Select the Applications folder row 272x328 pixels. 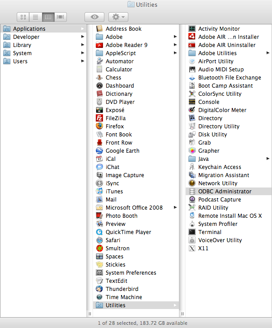click(x=43, y=28)
